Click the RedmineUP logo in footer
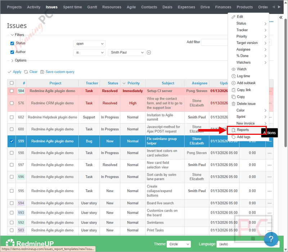This screenshot has width=288, height=252. point(30,244)
